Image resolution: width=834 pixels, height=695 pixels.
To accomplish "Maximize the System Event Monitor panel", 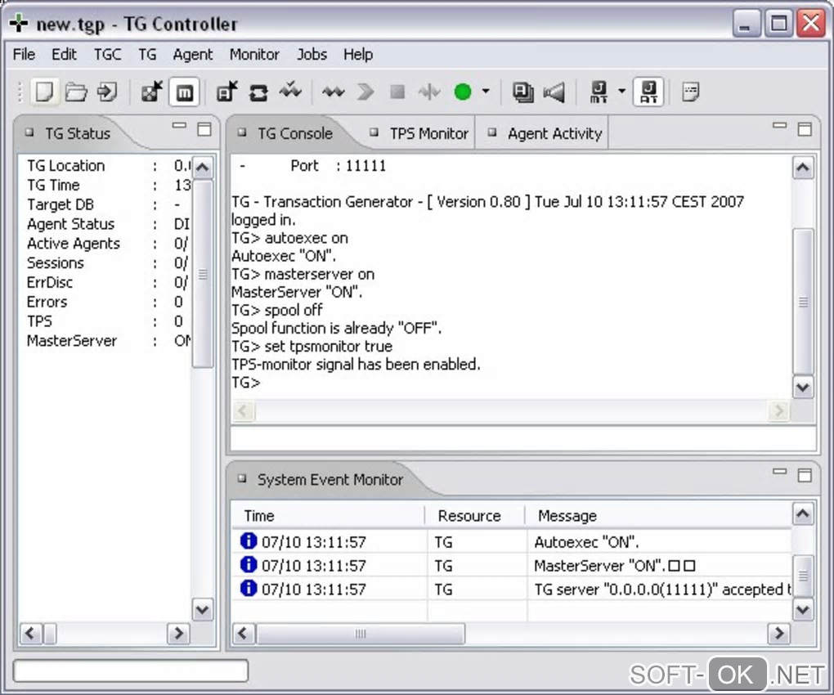I will tap(805, 475).
